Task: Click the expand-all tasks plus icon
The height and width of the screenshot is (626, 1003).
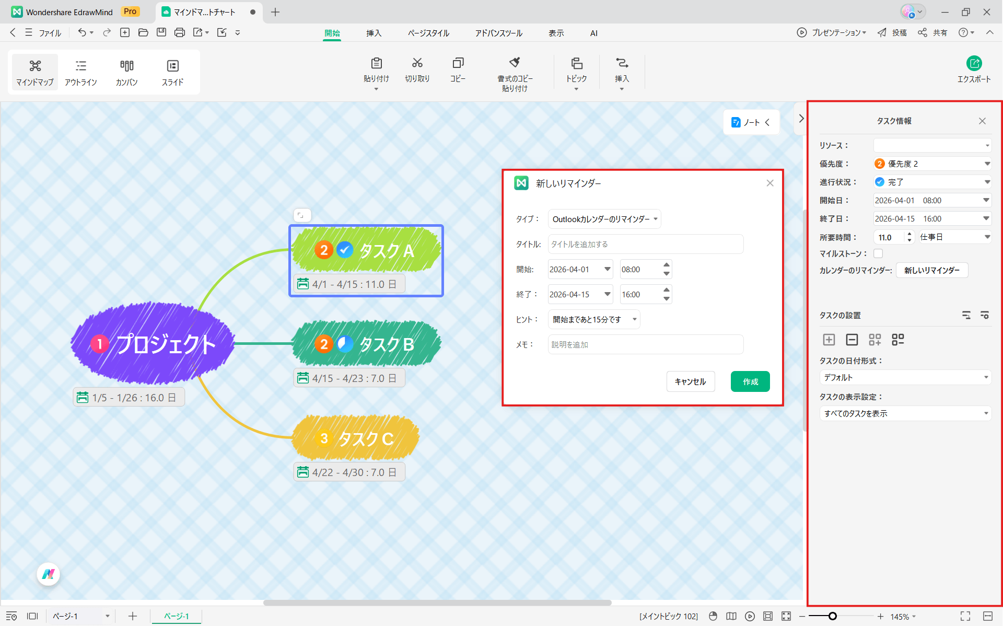Action: point(829,340)
